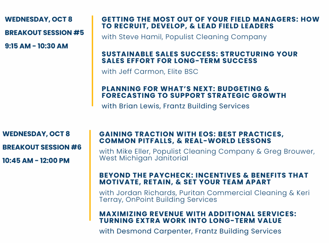Viewport: 329px width, 243px height.
Task: Select the 10:45 AM - 12:00 PM time text
Action: [36, 161]
